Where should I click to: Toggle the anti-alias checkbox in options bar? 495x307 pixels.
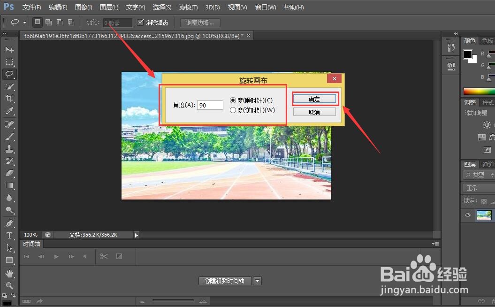pos(141,22)
